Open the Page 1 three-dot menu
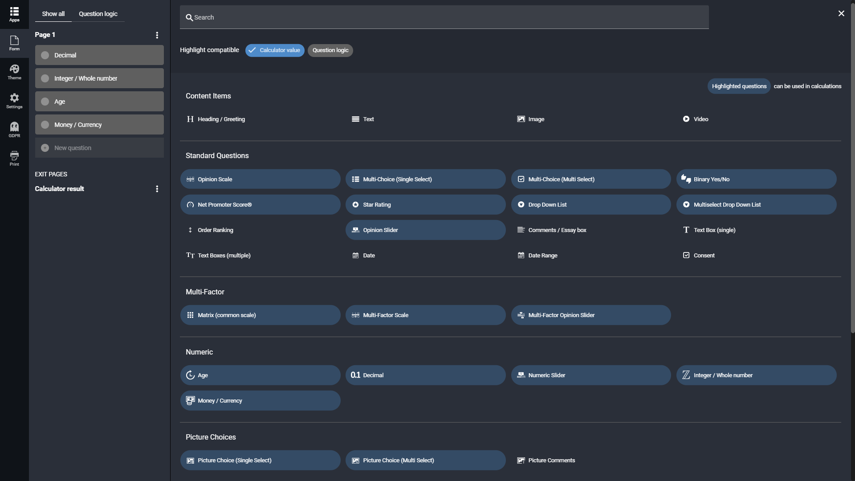The height and width of the screenshot is (481, 855). [x=157, y=35]
